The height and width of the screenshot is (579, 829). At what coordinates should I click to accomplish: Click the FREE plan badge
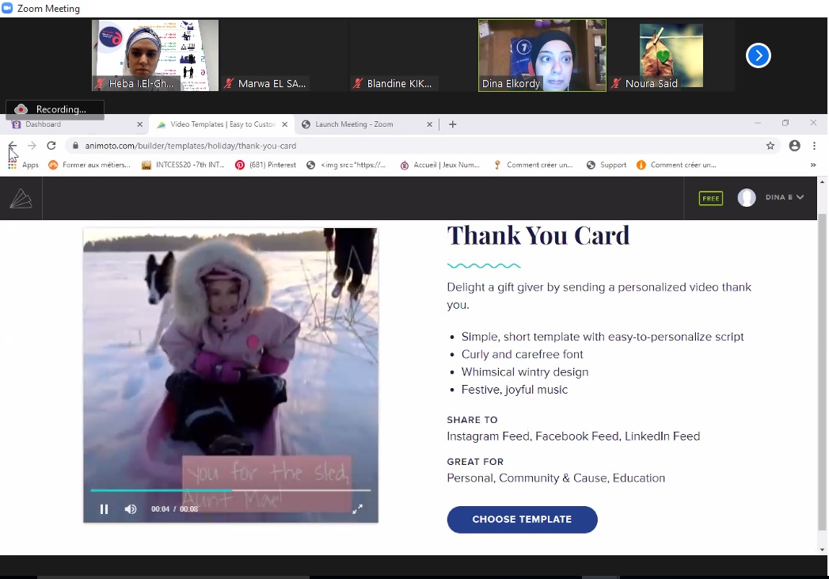(x=710, y=198)
